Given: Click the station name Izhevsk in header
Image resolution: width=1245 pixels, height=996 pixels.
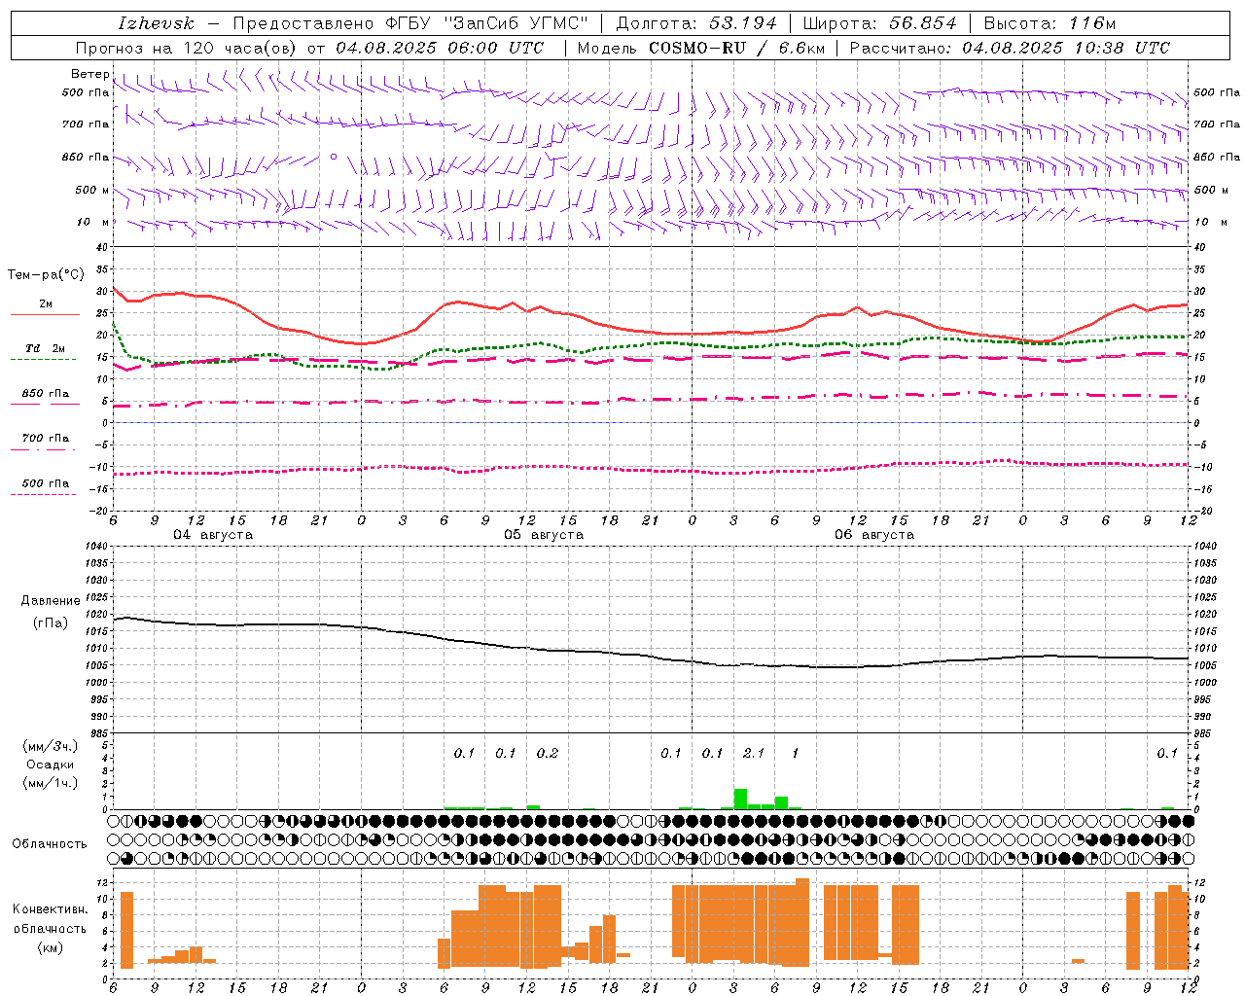Looking at the screenshot, I should 156,23.
